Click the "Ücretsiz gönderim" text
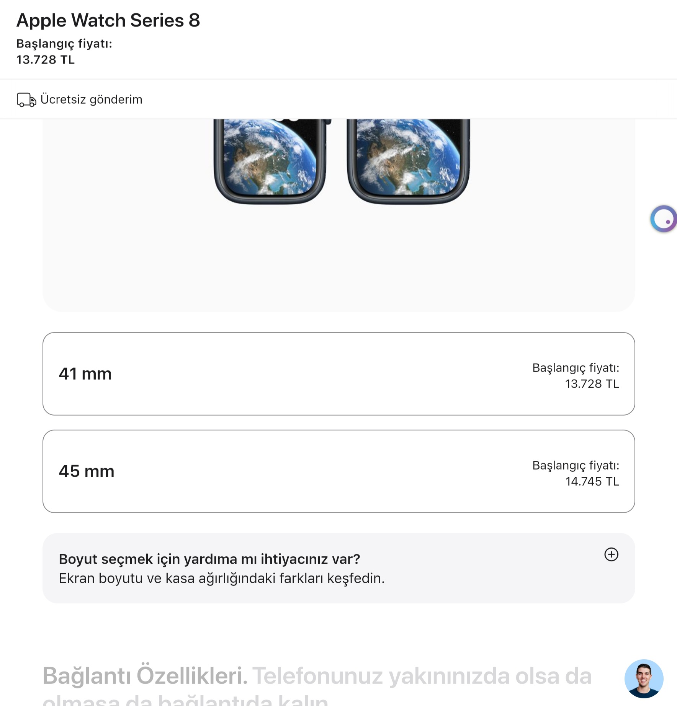 click(91, 99)
